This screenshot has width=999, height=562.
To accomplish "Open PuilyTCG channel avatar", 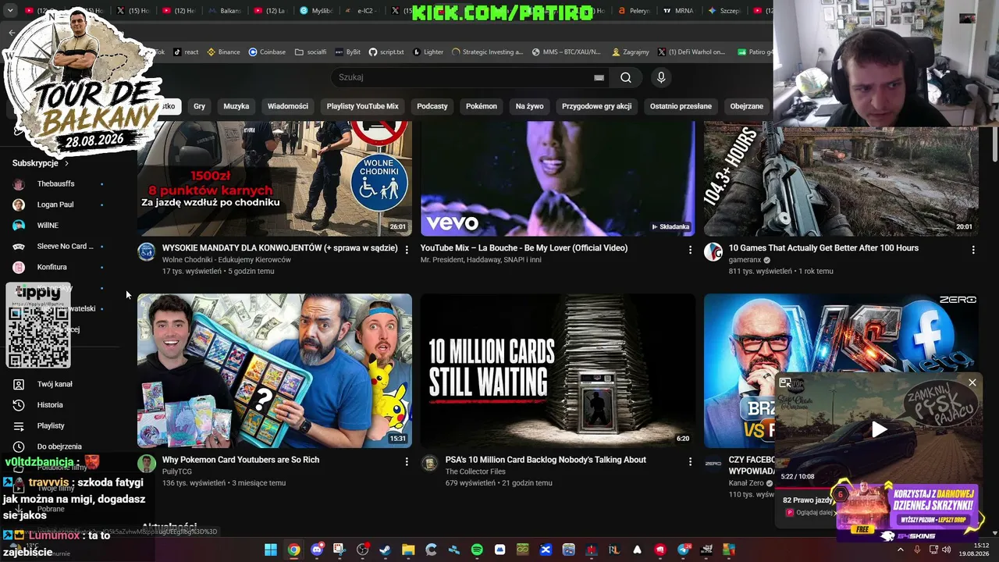I will point(147,464).
